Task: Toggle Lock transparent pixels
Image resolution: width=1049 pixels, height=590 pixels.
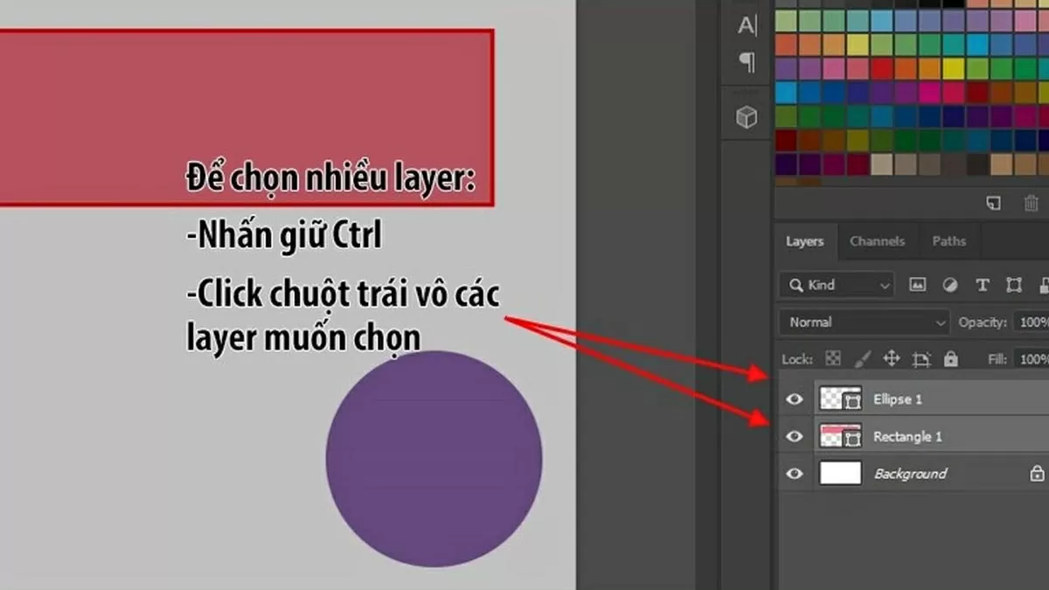Action: point(833,358)
